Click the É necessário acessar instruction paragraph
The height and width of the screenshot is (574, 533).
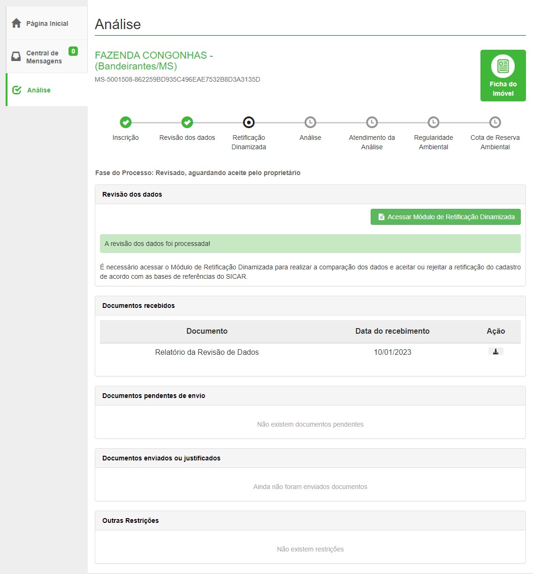pos(310,272)
